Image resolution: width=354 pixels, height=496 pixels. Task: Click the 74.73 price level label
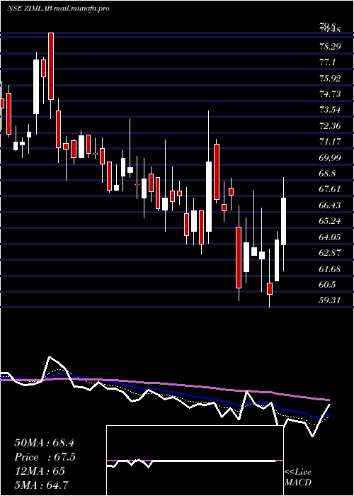click(330, 94)
